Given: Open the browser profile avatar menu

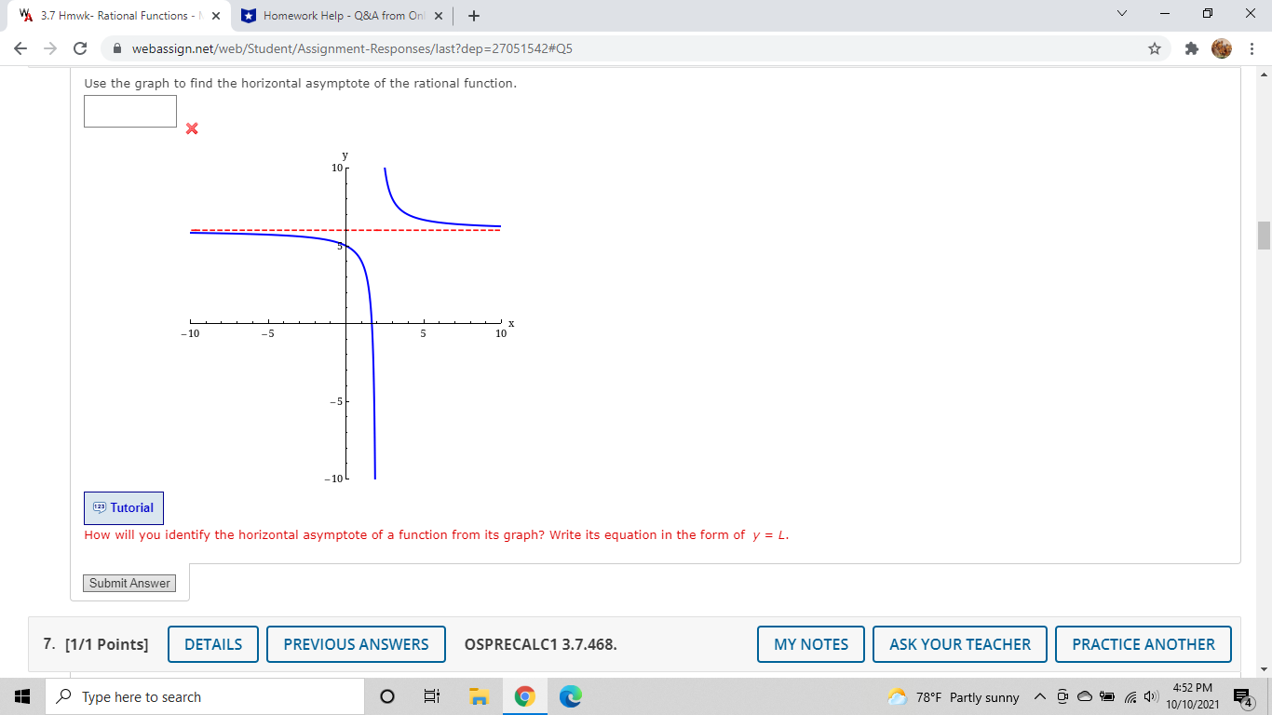Looking at the screenshot, I should (1221, 47).
